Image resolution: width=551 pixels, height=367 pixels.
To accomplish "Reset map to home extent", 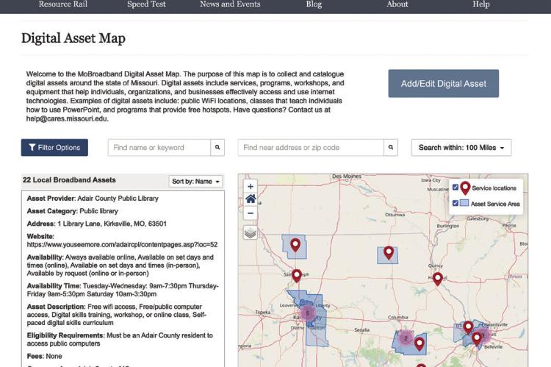I will tap(251, 199).
